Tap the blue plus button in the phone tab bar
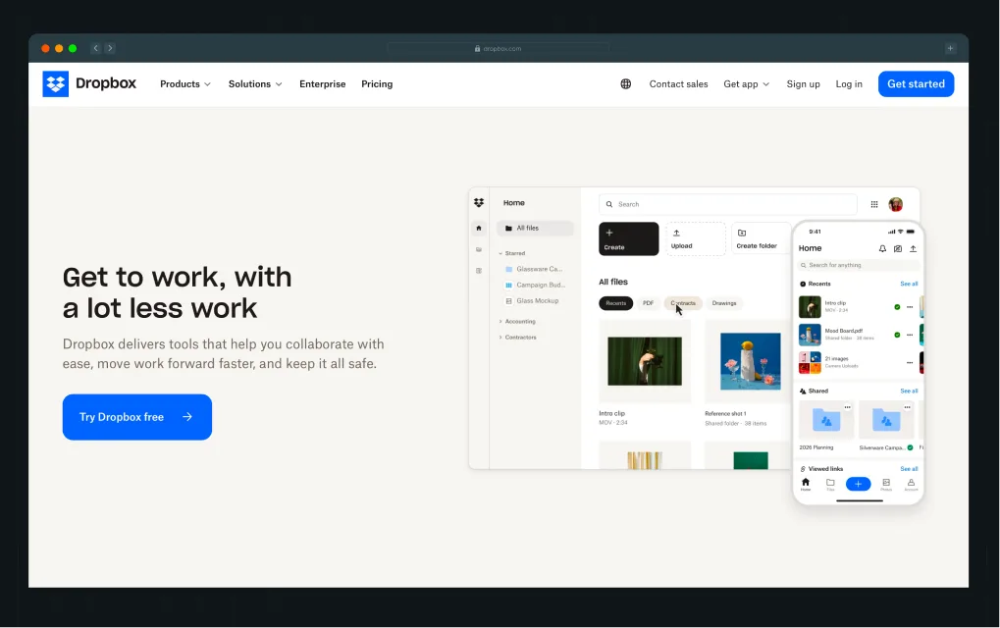The width and height of the screenshot is (1000, 628). 859,484
